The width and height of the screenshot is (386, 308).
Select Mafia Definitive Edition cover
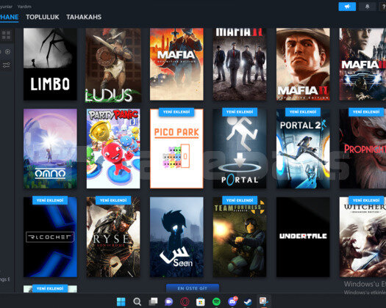pyautogui.click(x=176, y=64)
